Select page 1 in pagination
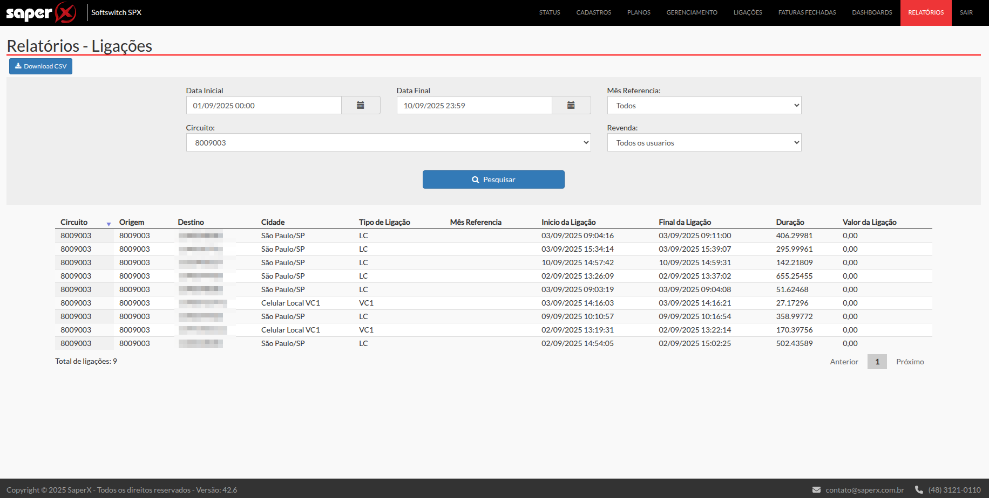 pyautogui.click(x=877, y=362)
